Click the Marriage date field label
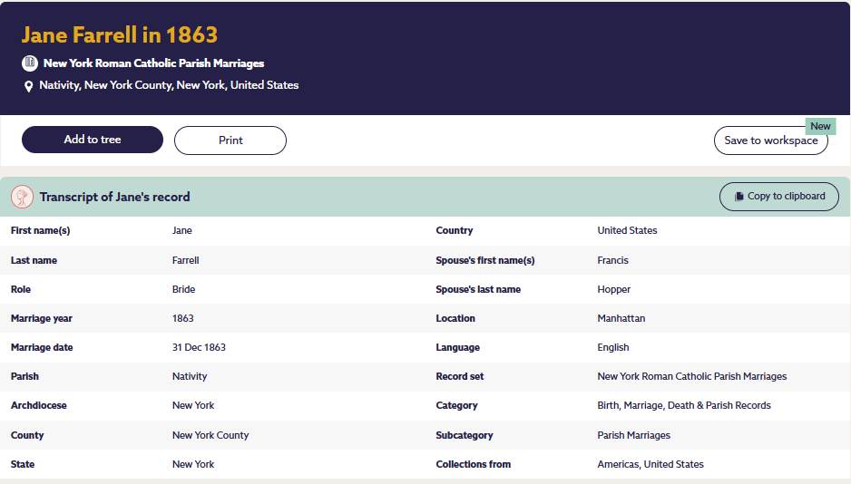 pos(42,347)
